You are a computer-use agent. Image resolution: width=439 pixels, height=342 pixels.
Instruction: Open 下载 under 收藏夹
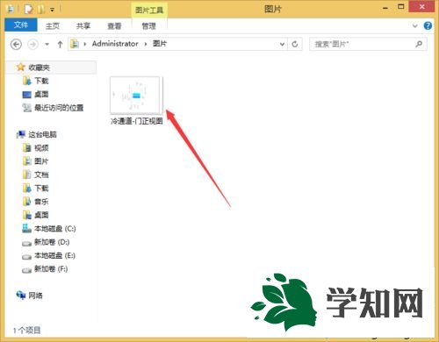(x=41, y=81)
